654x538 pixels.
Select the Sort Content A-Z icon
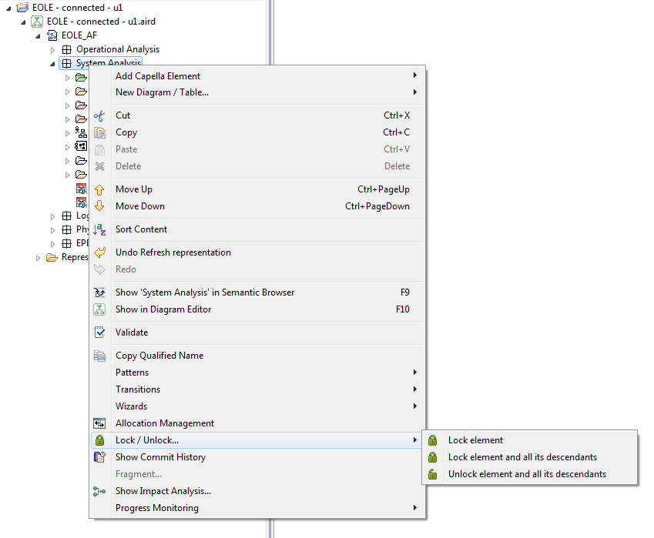coord(99,229)
